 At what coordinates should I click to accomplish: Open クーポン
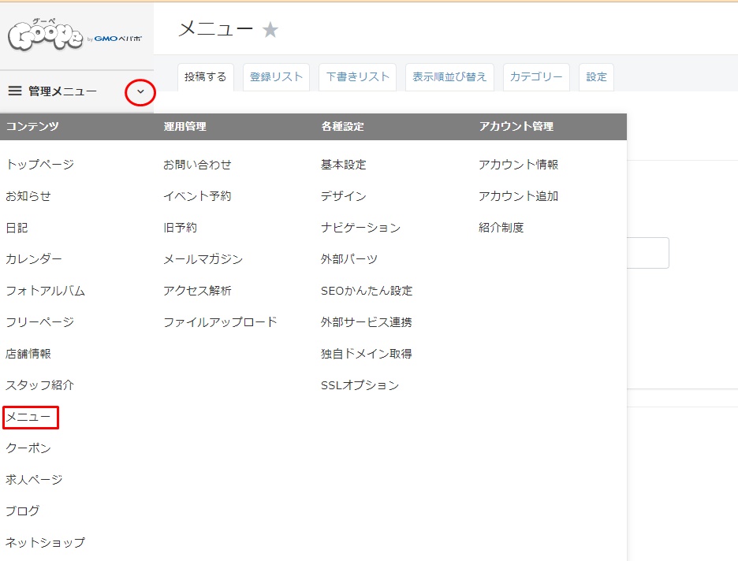click(28, 448)
